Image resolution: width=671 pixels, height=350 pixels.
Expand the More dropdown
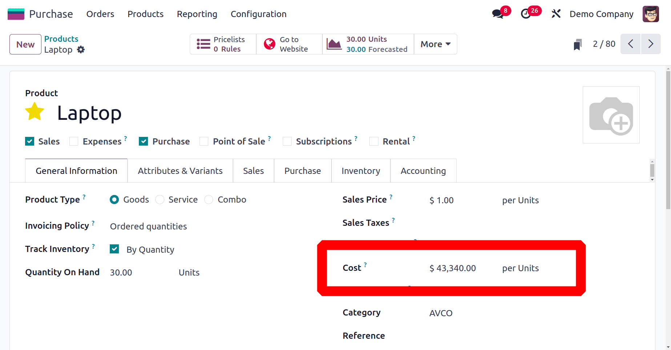point(435,44)
